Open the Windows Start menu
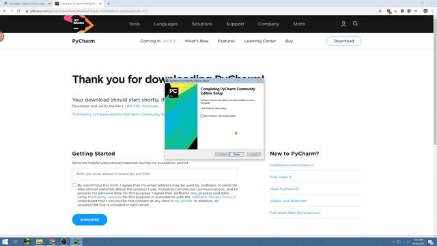This screenshot has width=437, height=246. coord(5,241)
